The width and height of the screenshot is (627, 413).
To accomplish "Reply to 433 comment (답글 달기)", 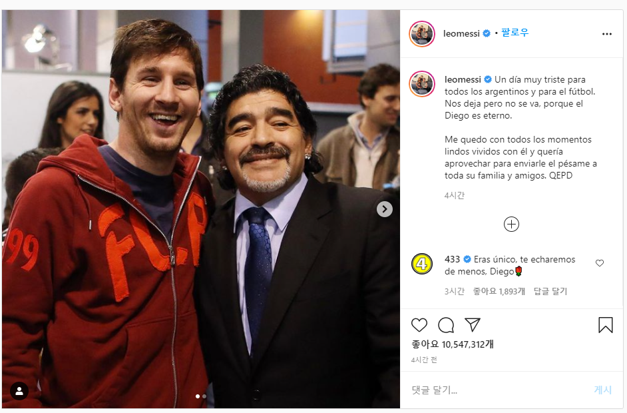I will (x=550, y=291).
